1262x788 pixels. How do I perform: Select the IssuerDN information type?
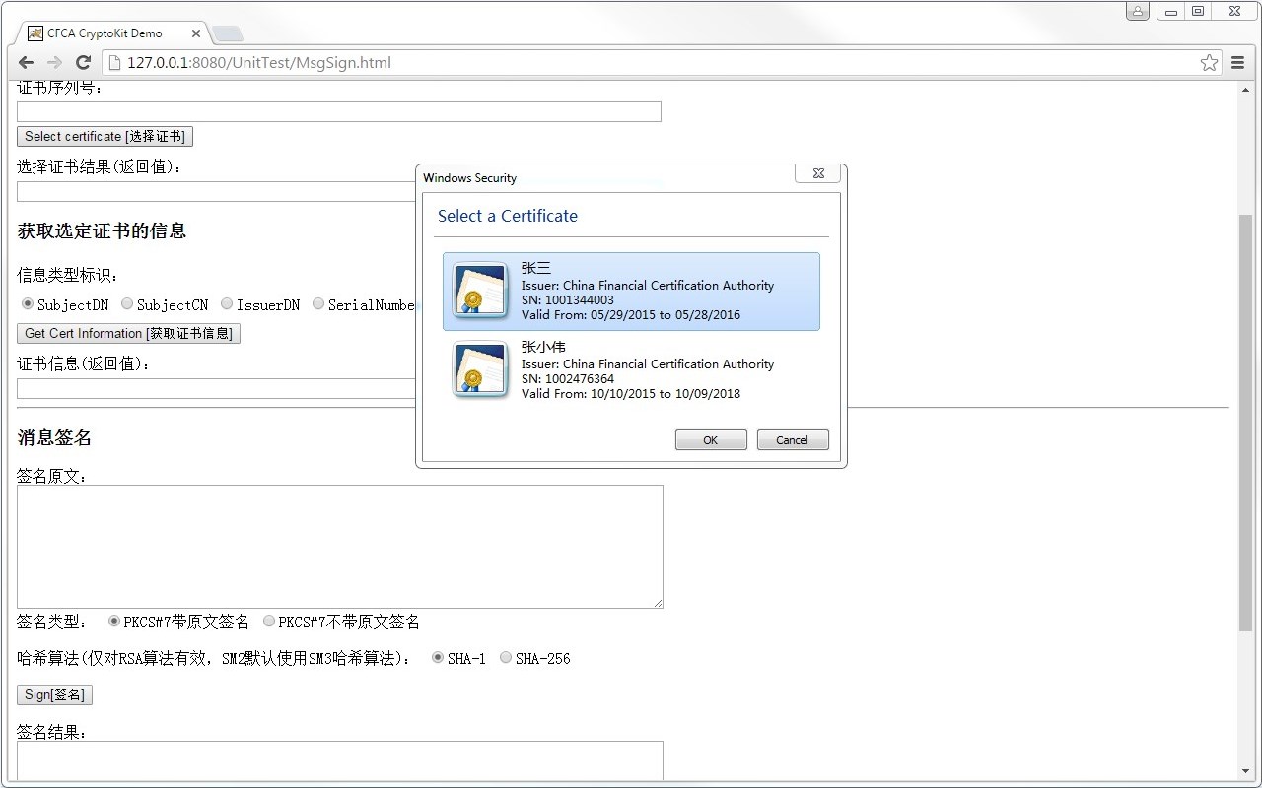pyautogui.click(x=226, y=303)
